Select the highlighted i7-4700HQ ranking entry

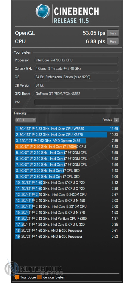[67, 147]
